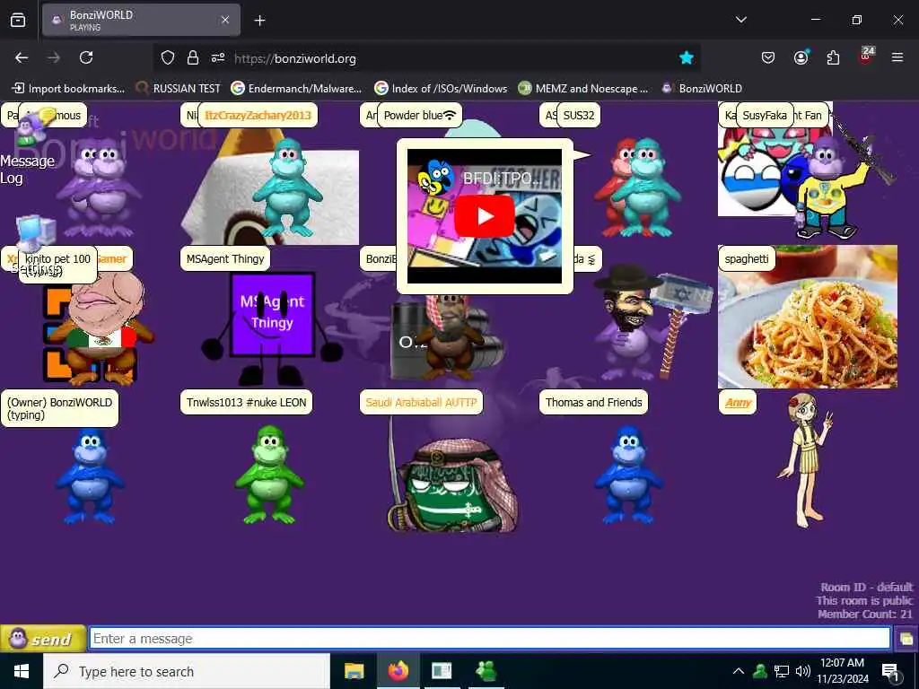Open the notification center icon
The height and width of the screenshot is (689, 919).
click(x=890, y=671)
